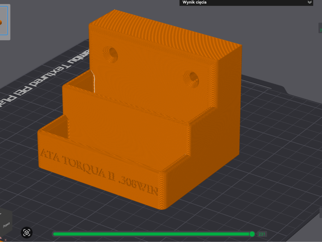Toggle the perspective view cube icon
This screenshot has height=242, width=322.
pos(27,233)
